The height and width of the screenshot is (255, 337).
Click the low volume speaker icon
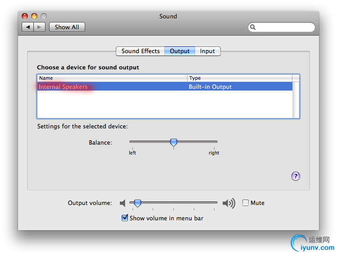(x=123, y=203)
